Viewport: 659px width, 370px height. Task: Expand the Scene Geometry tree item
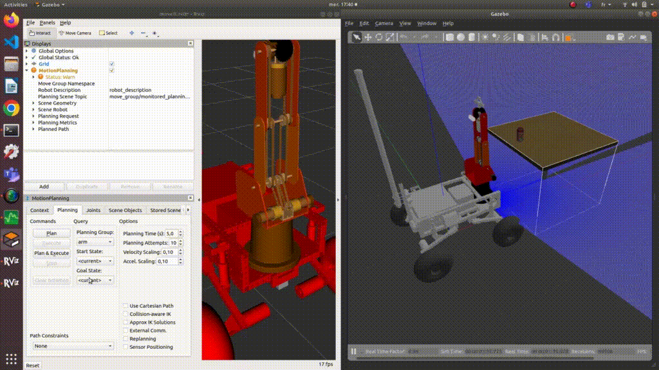coord(33,103)
